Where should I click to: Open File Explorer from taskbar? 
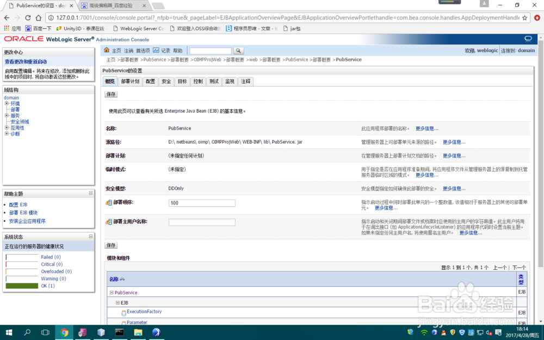point(138,332)
